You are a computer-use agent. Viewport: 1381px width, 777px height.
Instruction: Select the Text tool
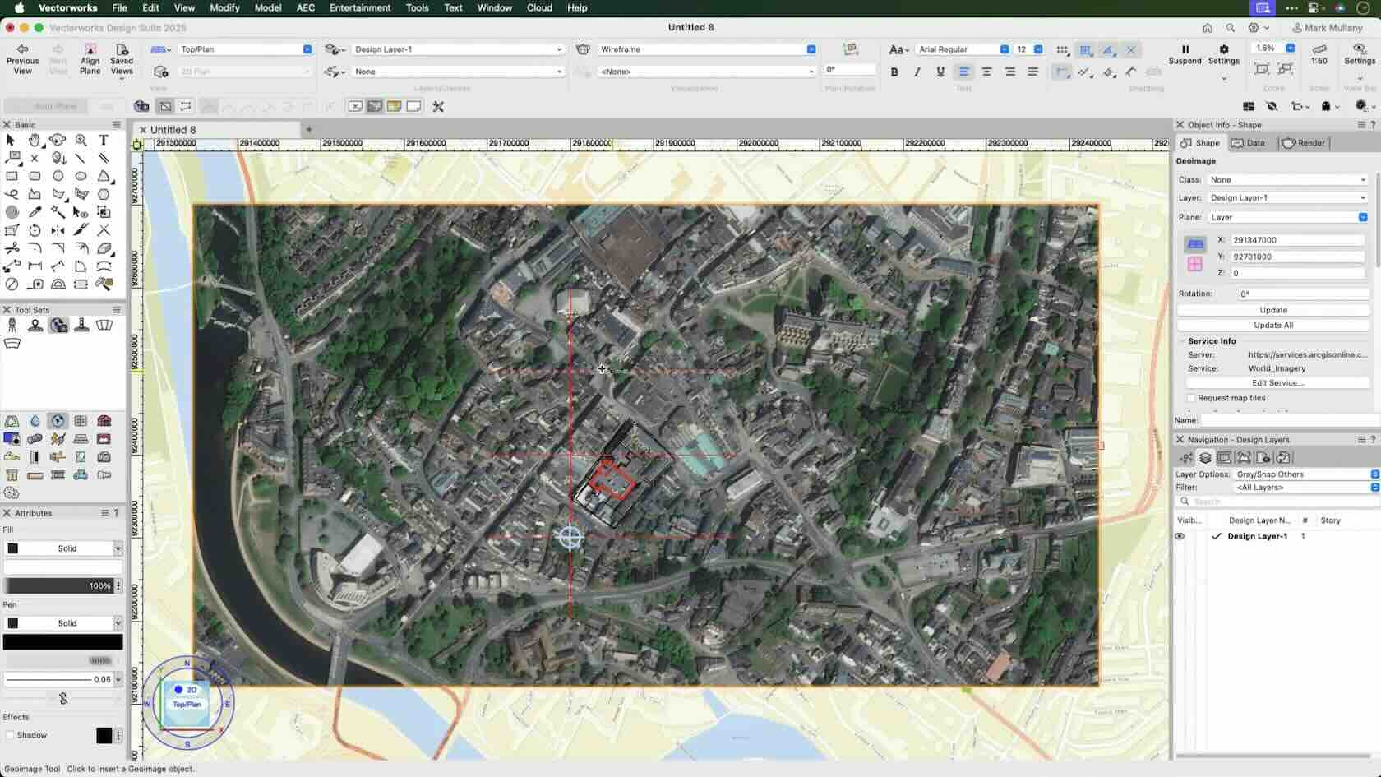[104, 140]
